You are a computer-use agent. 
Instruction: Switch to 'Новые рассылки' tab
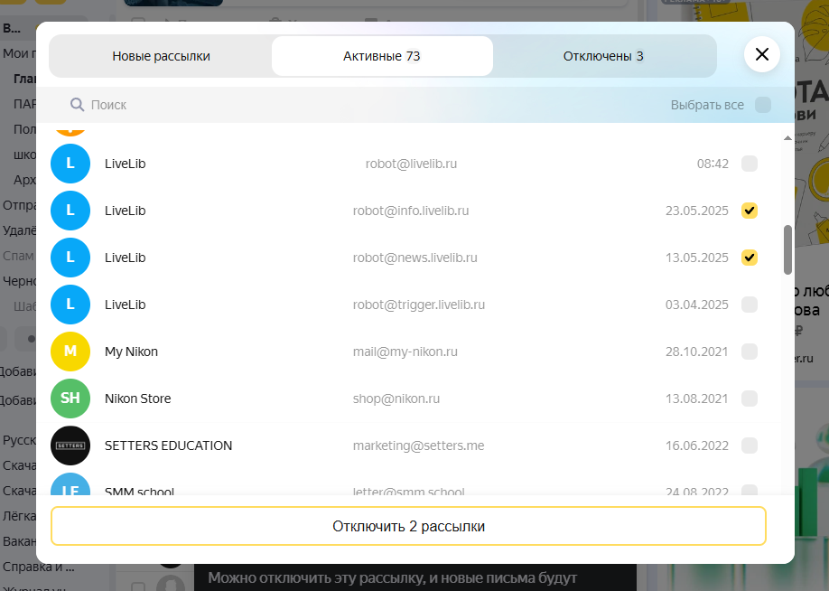[161, 56]
